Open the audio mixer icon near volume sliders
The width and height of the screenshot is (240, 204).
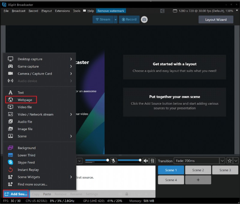pyautogui.click(x=152, y=160)
